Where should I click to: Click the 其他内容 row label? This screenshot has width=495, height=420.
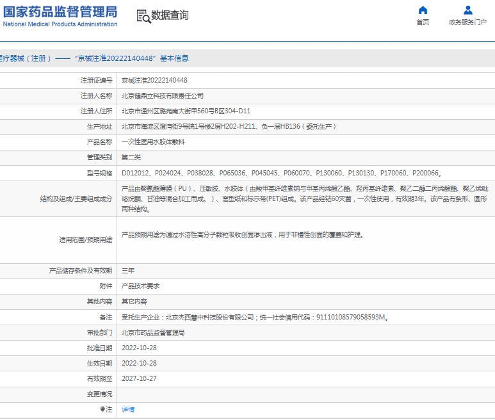click(99, 302)
